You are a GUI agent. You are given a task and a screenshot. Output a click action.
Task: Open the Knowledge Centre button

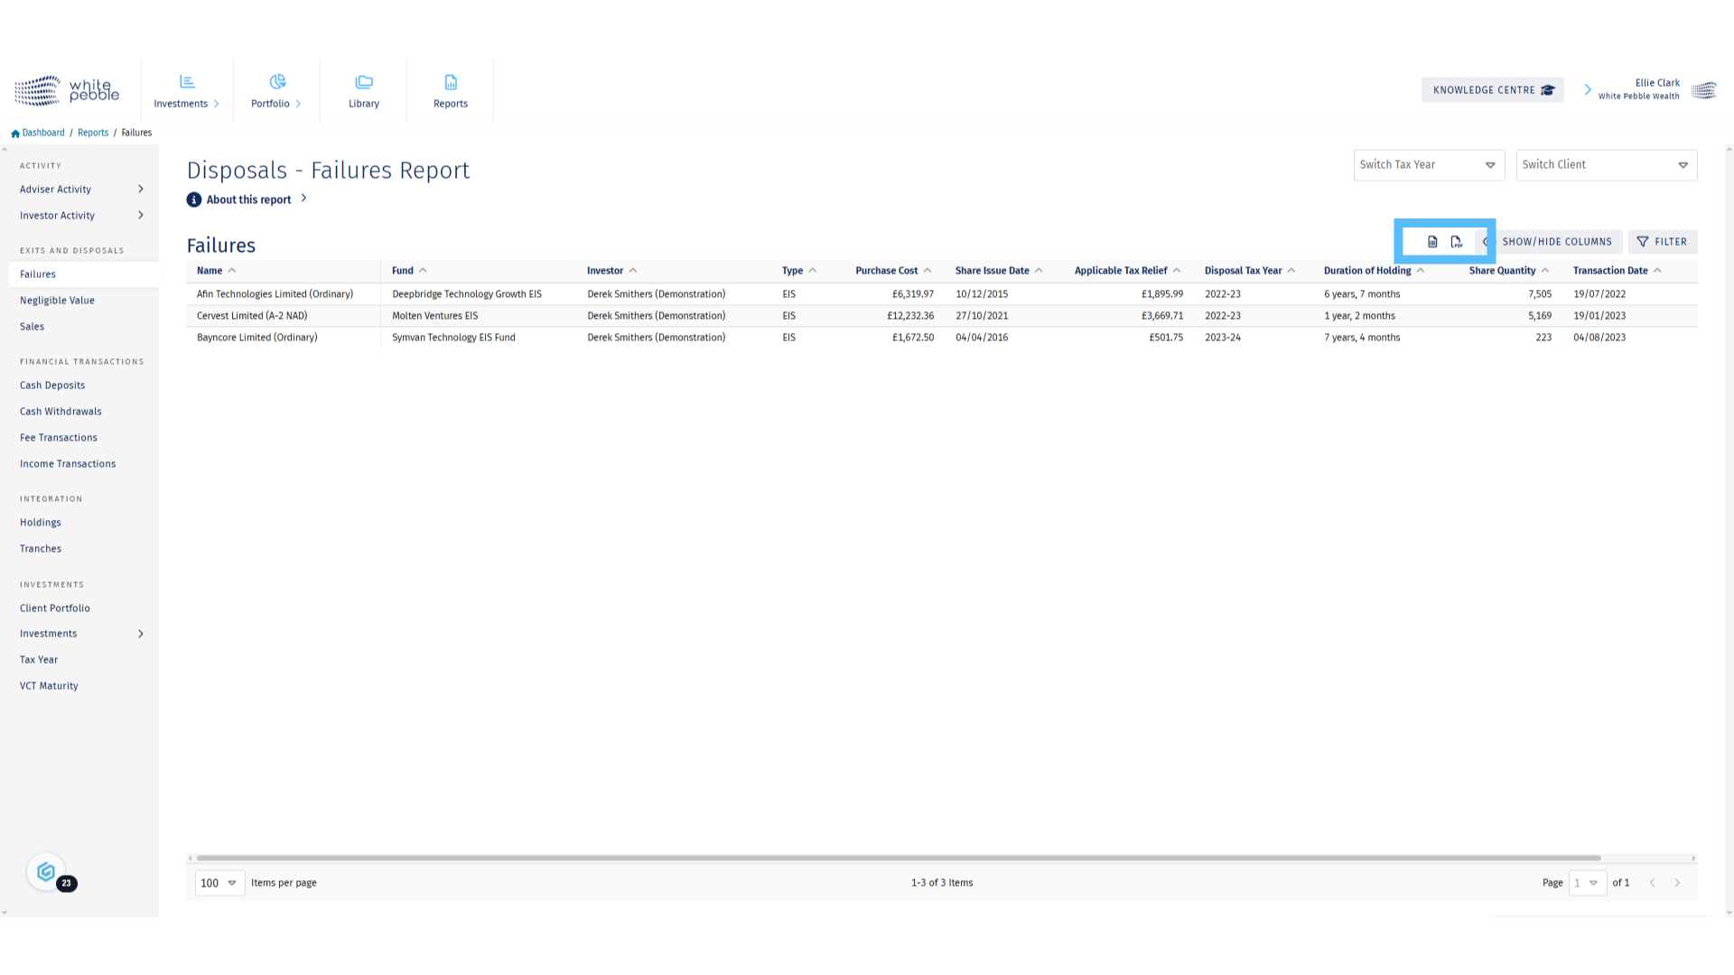1492,90
